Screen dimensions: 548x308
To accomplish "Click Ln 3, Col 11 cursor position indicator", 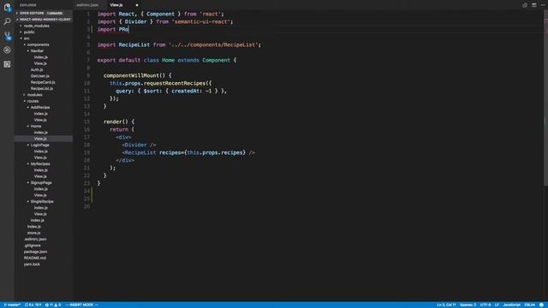I will (446, 305).
